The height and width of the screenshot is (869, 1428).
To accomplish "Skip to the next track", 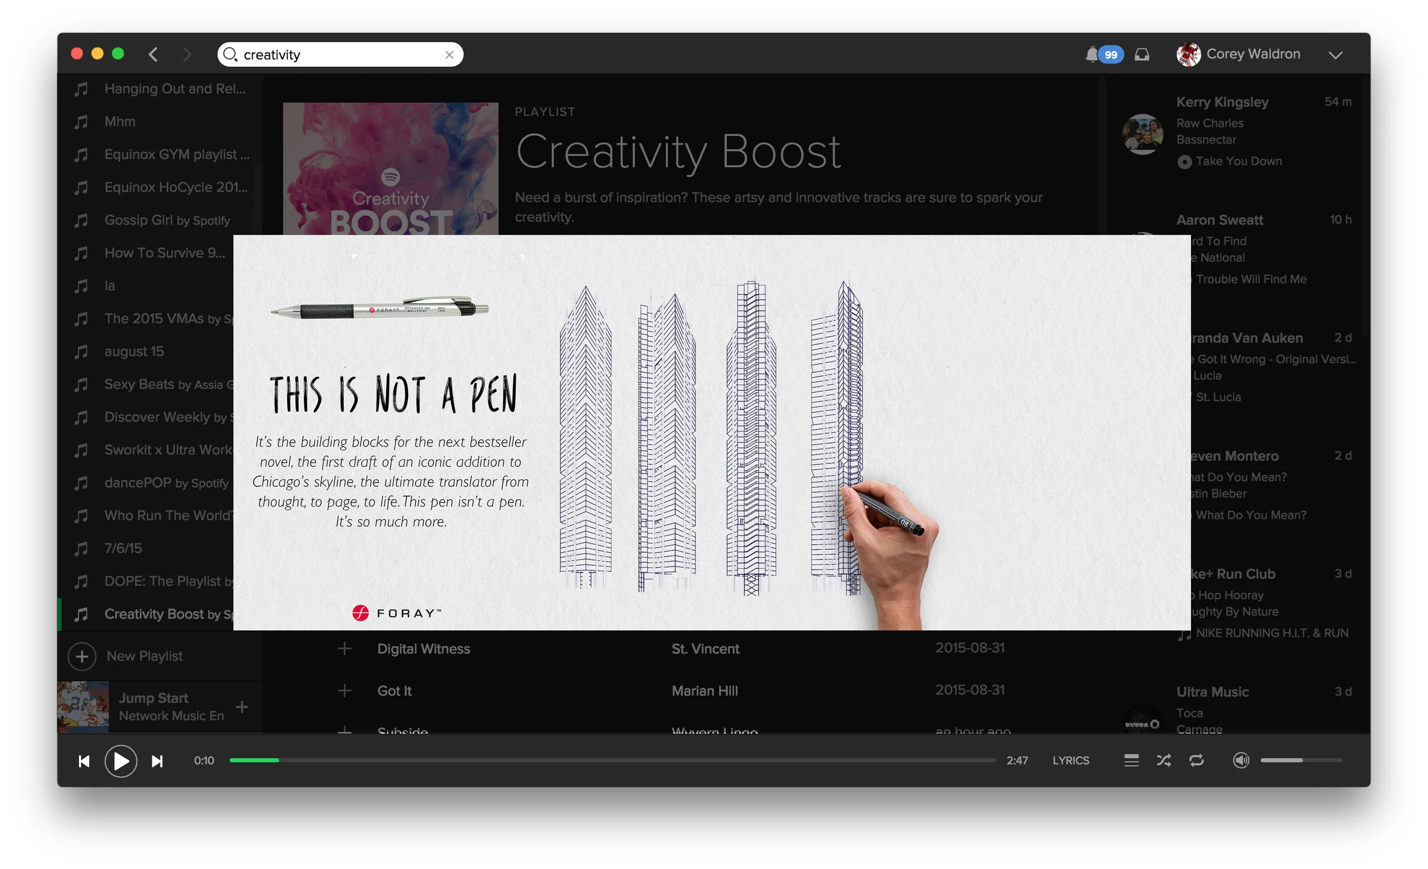I will [157, 761].
